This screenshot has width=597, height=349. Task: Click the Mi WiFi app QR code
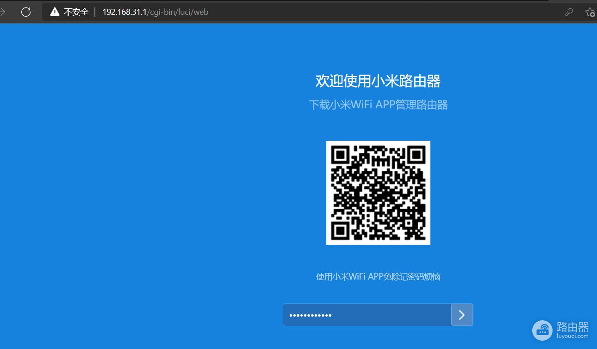click(x=378, y=193)
